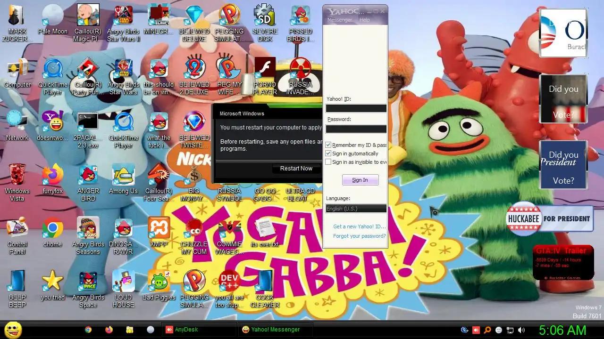Open the BEEP BEEP desktop icon
The width and height of the screenshot is (604, 339).
click(17, 289)
